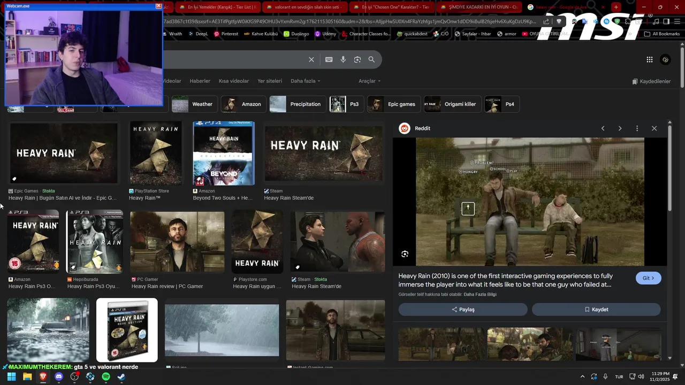Image resolution: width=685 pixels, height=385 pixels.
Task: Select the Epic games filter chip
Action: click(393, 104)
